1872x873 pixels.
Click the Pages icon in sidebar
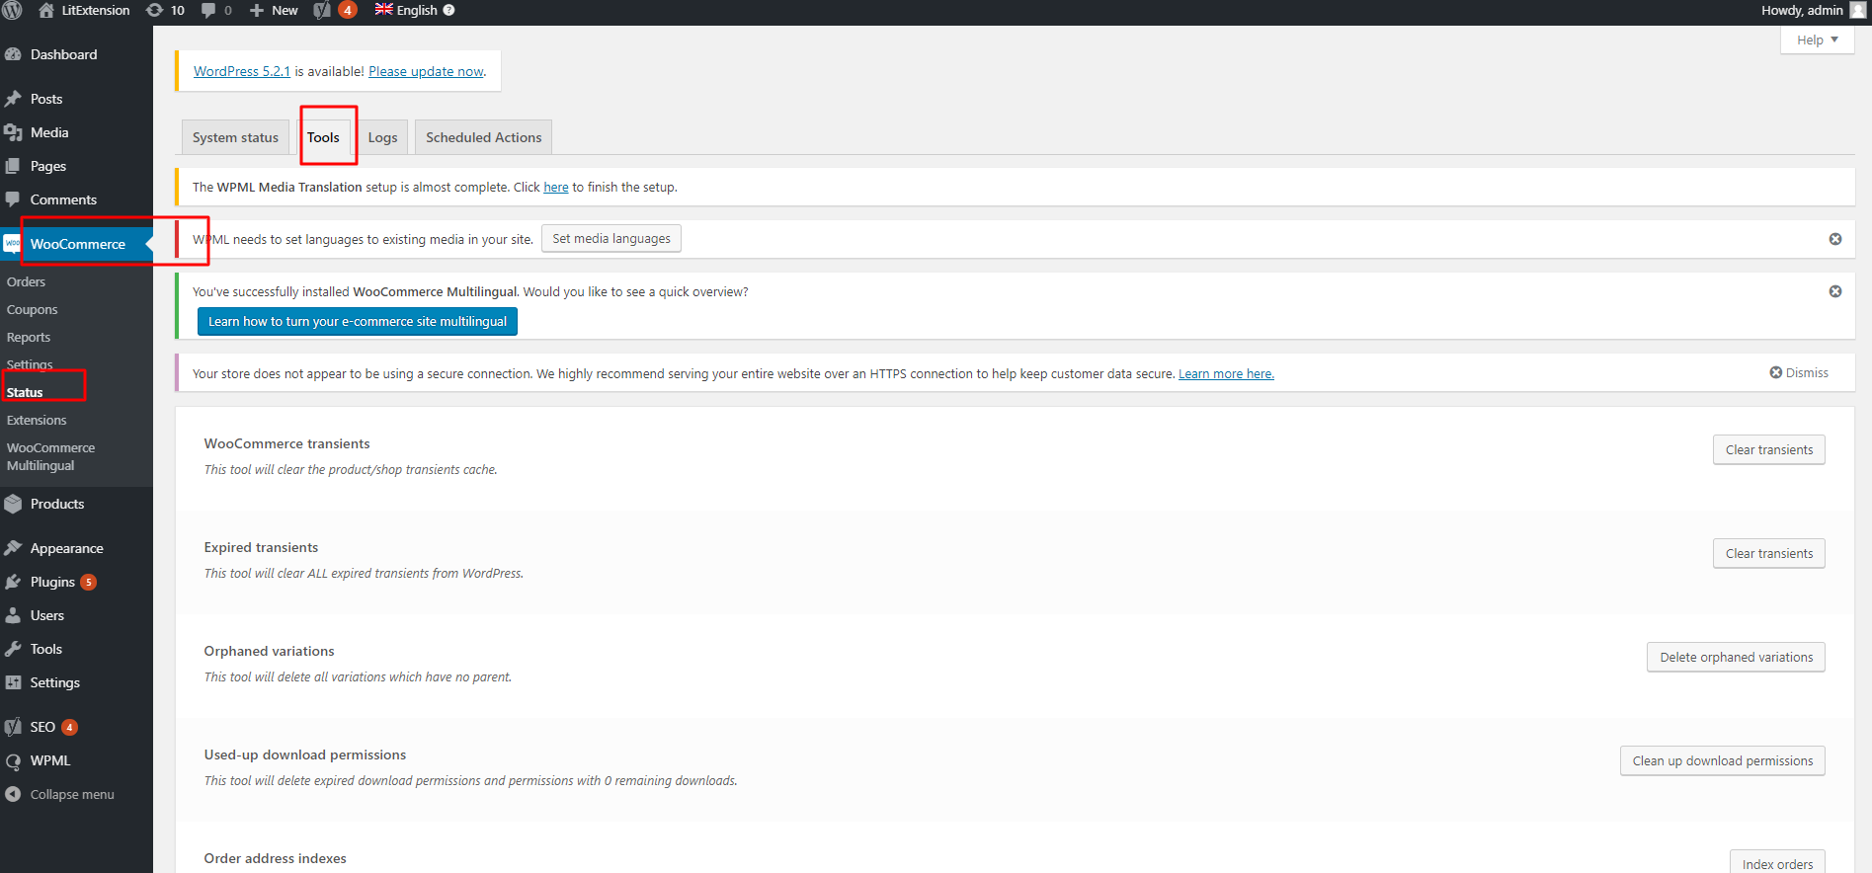pyautogui.click(x=13, y=166)
